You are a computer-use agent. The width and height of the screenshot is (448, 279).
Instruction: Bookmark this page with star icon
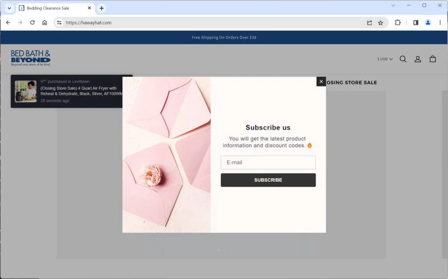point(380,23)
